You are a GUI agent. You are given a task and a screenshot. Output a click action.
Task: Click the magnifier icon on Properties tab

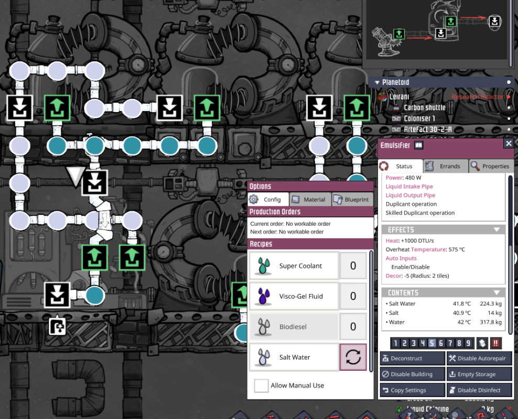point(475,166)
